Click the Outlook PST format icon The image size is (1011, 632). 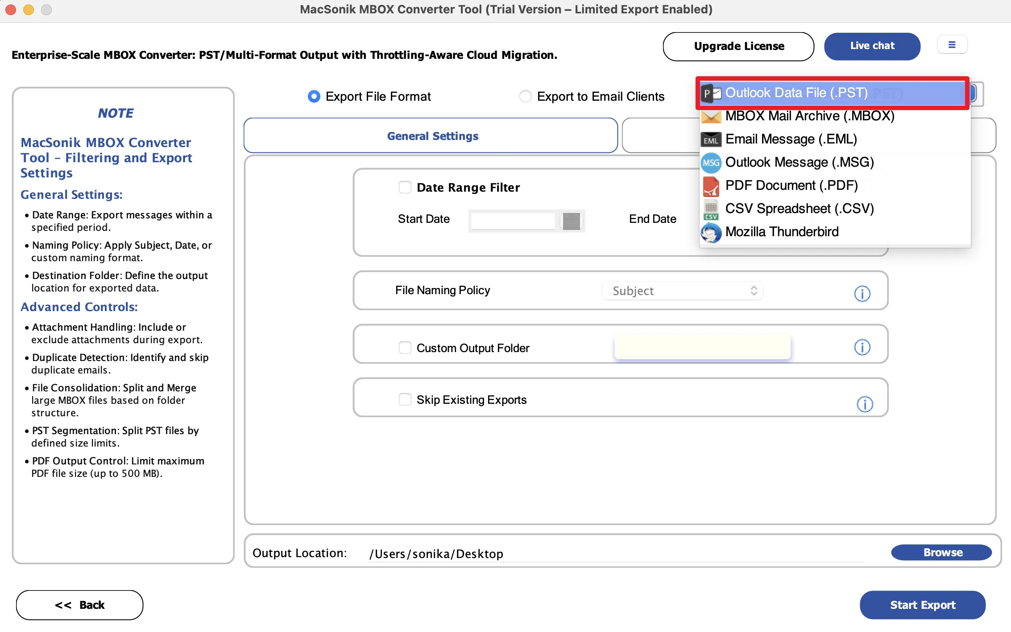click(x=711, y=93)
